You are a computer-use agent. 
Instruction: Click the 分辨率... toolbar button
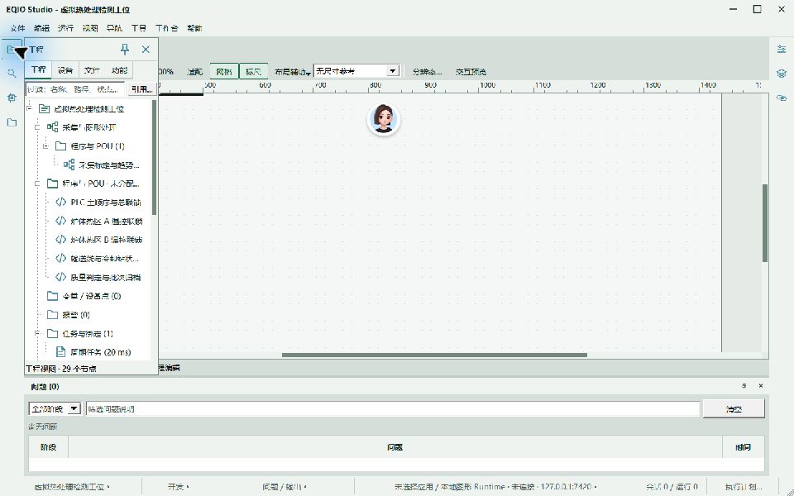tap(427, 72)
